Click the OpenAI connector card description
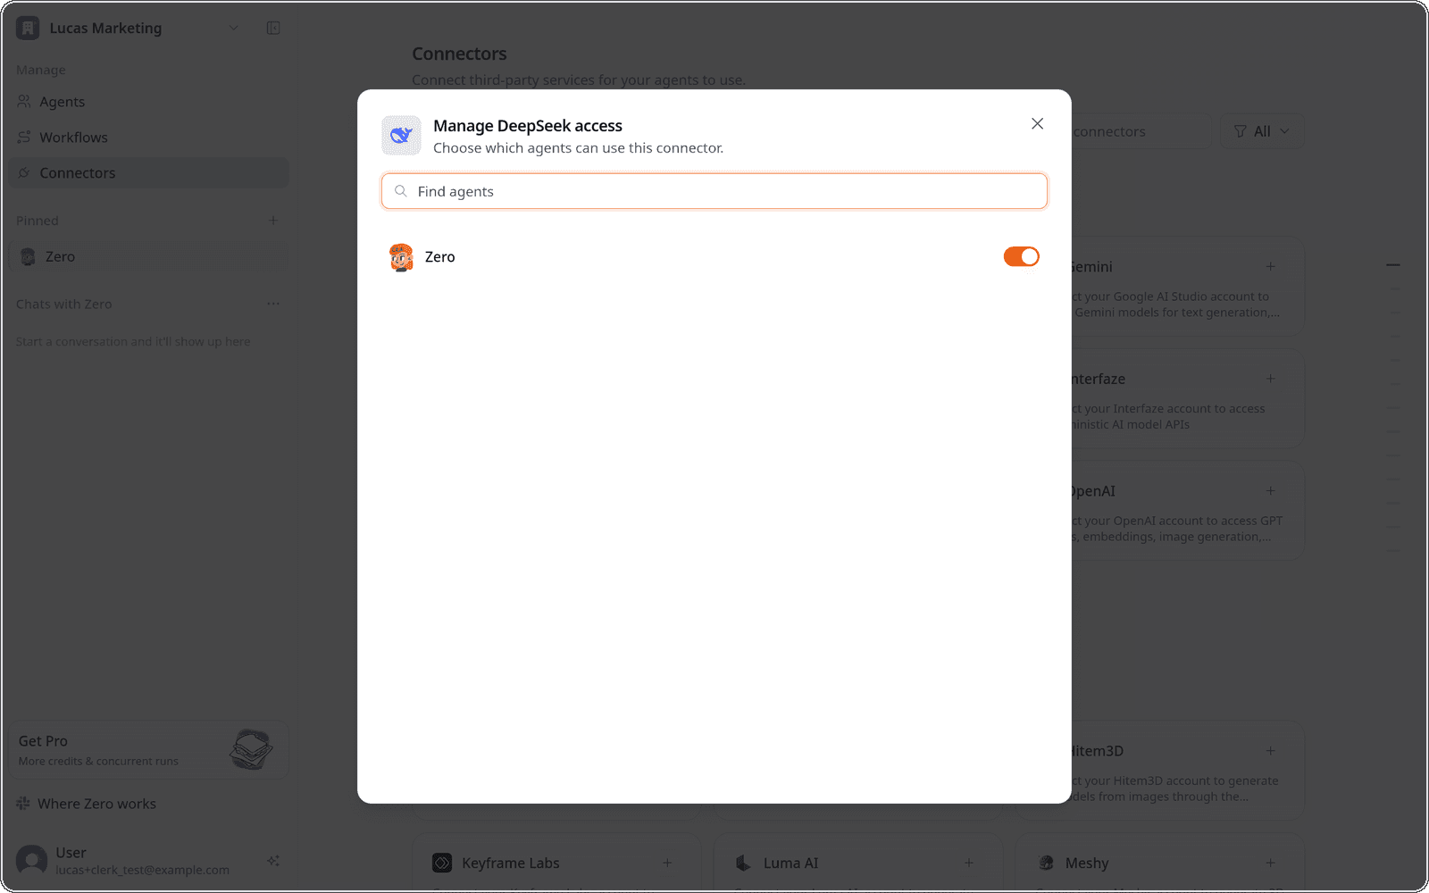 [x=1177, y=529]
